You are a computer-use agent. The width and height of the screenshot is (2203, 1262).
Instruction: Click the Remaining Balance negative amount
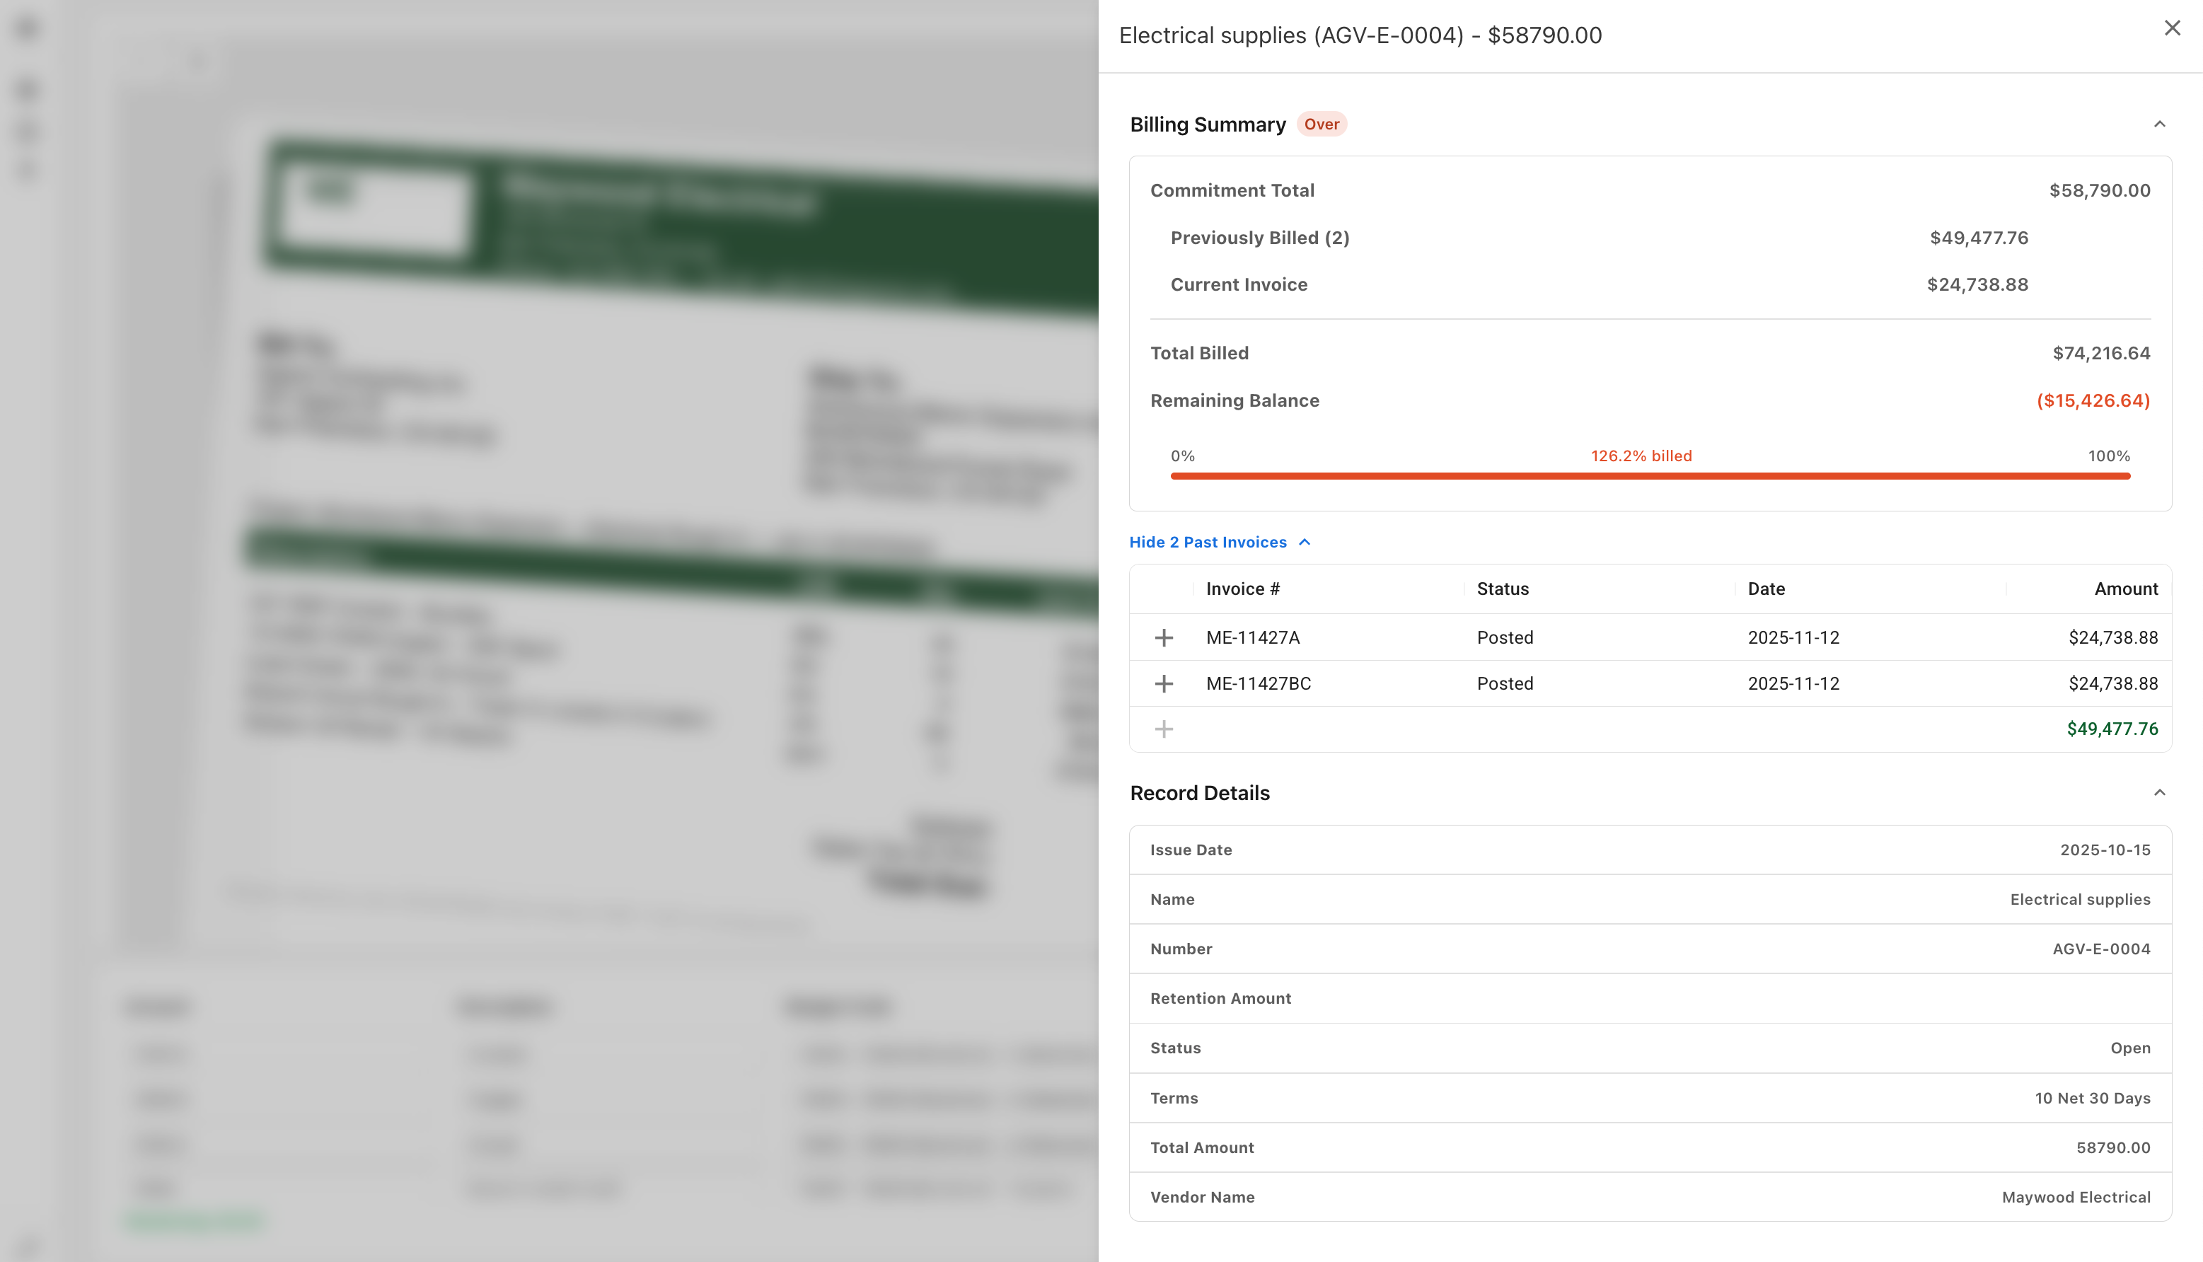(x=2092, y=400)
